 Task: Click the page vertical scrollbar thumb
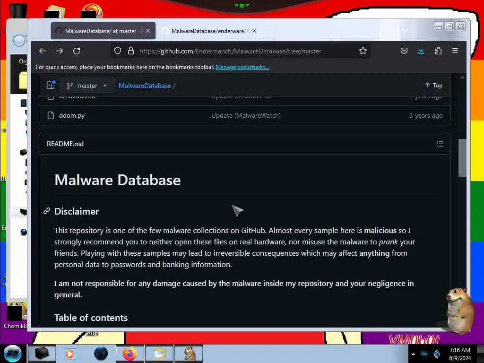pyautogui.click(x=462, y=158)
